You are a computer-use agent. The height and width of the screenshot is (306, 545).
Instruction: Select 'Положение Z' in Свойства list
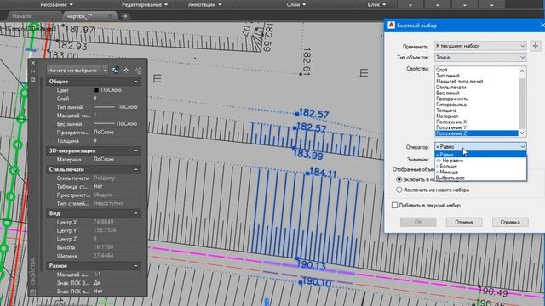point(477,133)
